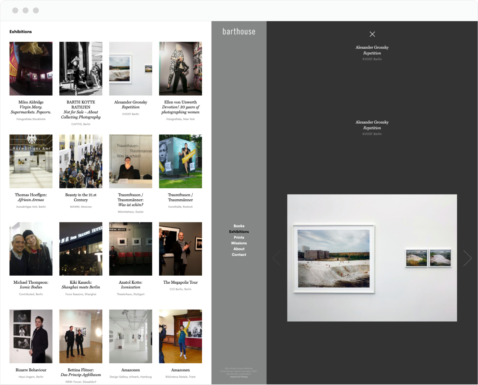
Task: Switch to the Prints section
Action: click(x=239, y=237)
